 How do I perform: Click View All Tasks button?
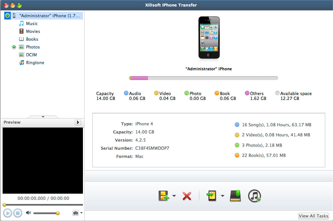pos(313,216)
